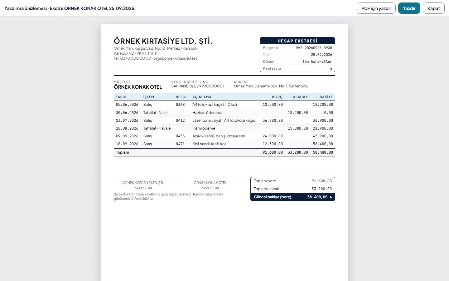449x281 pixels.
Task: Select the "Kısmi ödeme" description
Action: pos(204,128)
